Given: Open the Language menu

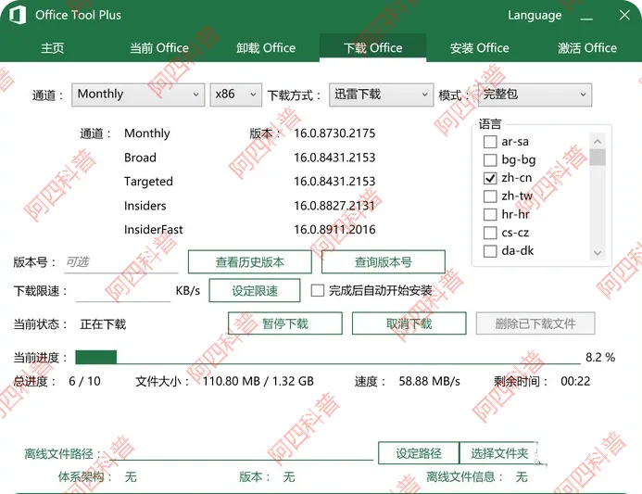Looking at the screenshot, I should (535, 16).
